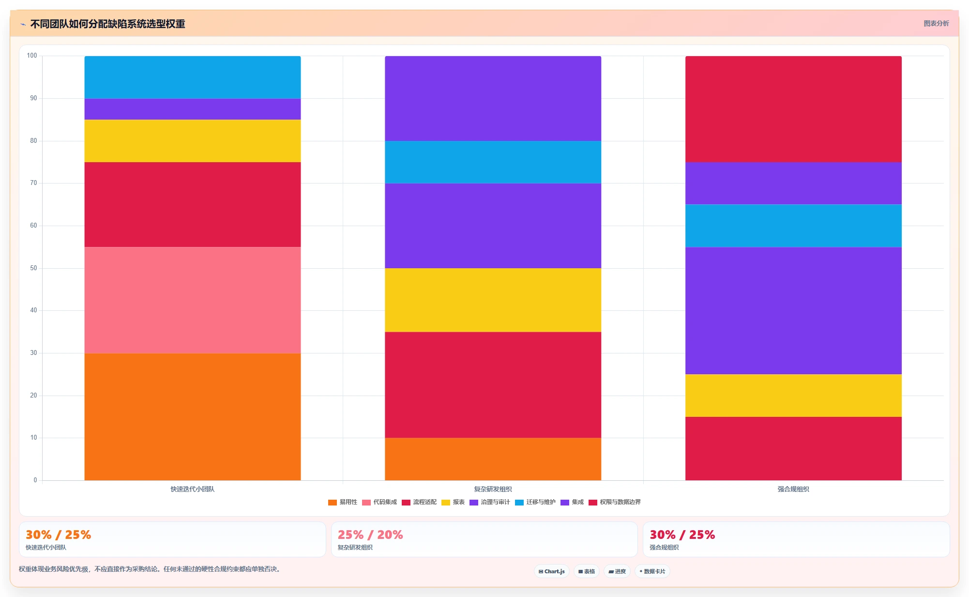Click the chart title 不同团队如何分配缺陷系统选型权重
The width and height of the screenshot is (969, 597).
pos(108,24)
